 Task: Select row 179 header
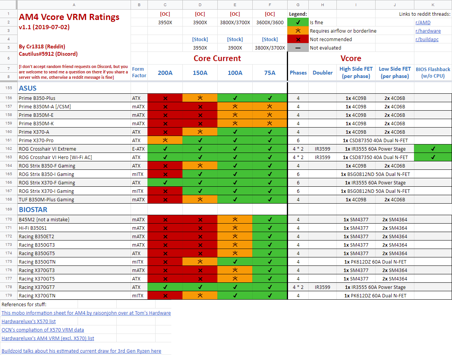(x=9, y=295)
